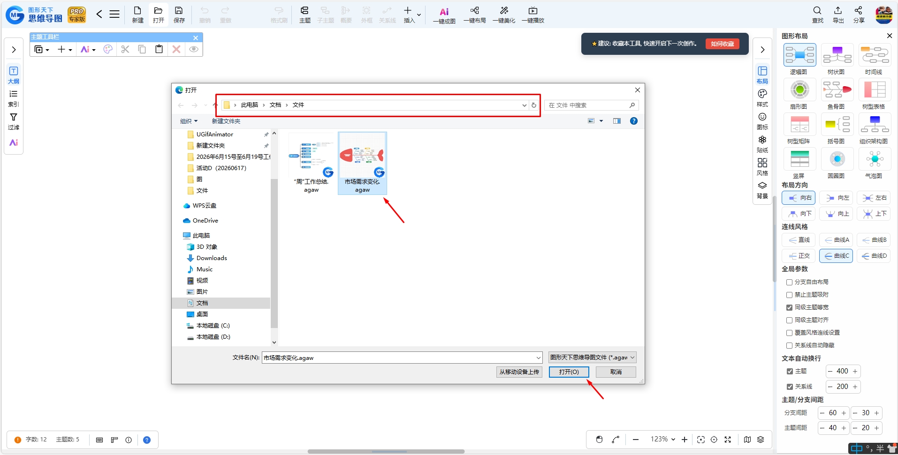Select Downloads in the folder tree

212,258
